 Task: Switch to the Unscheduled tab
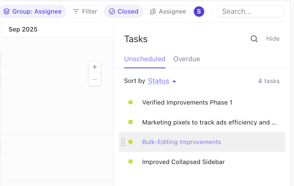(x=145, y=59)
